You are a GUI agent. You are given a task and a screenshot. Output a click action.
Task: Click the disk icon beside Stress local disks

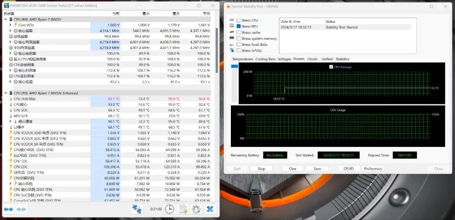click(232, 45)
